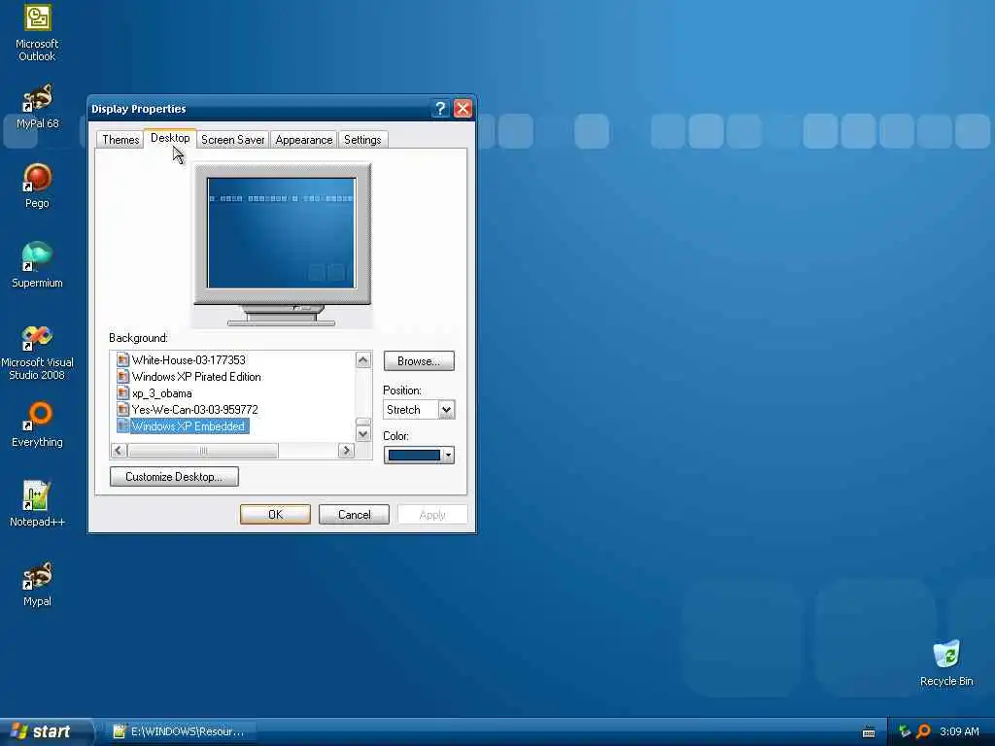This screenshot has height=746, width=995.
Task: Switch to E:\WINDOWS\Resour... taskbar window
Action: click(182, 731)
